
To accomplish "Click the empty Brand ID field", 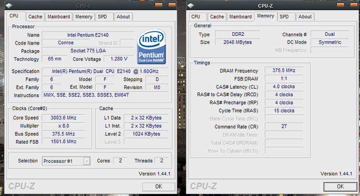I will pos(127,43).
